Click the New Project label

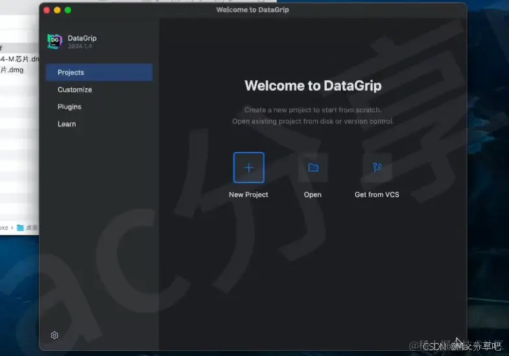(248, 195)
